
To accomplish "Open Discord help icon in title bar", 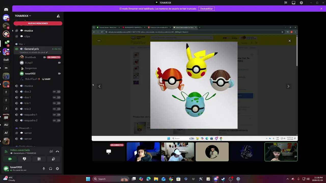I will point(301,3).
